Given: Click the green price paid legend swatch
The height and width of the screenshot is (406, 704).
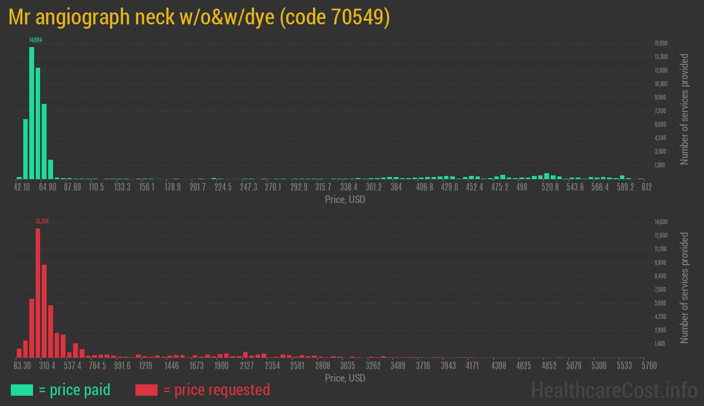Looking at the screenshot, I should pyautogui.click(x=22, y=390).
